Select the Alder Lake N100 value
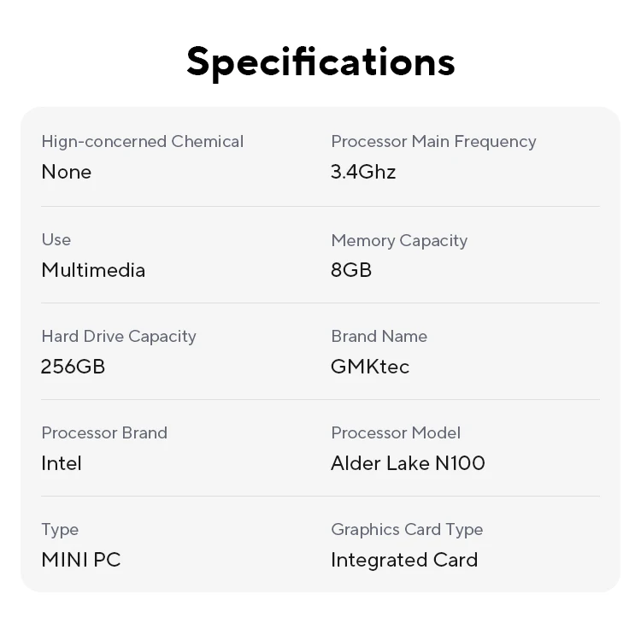Image resolution: width=641 pixels, height=641 pixels. point(408,463)
